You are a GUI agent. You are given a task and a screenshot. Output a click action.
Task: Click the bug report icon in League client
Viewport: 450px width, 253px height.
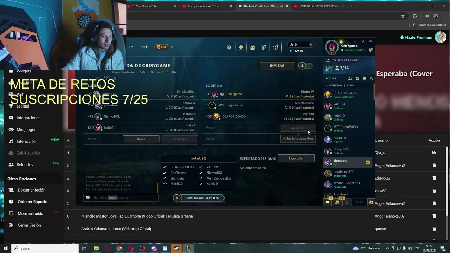click(371, 202)
